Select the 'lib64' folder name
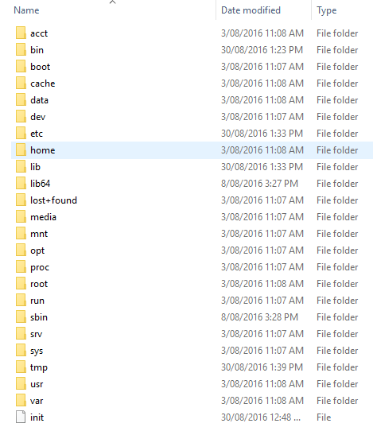This screenshot has height=431, width=373. tap(40, 184)
